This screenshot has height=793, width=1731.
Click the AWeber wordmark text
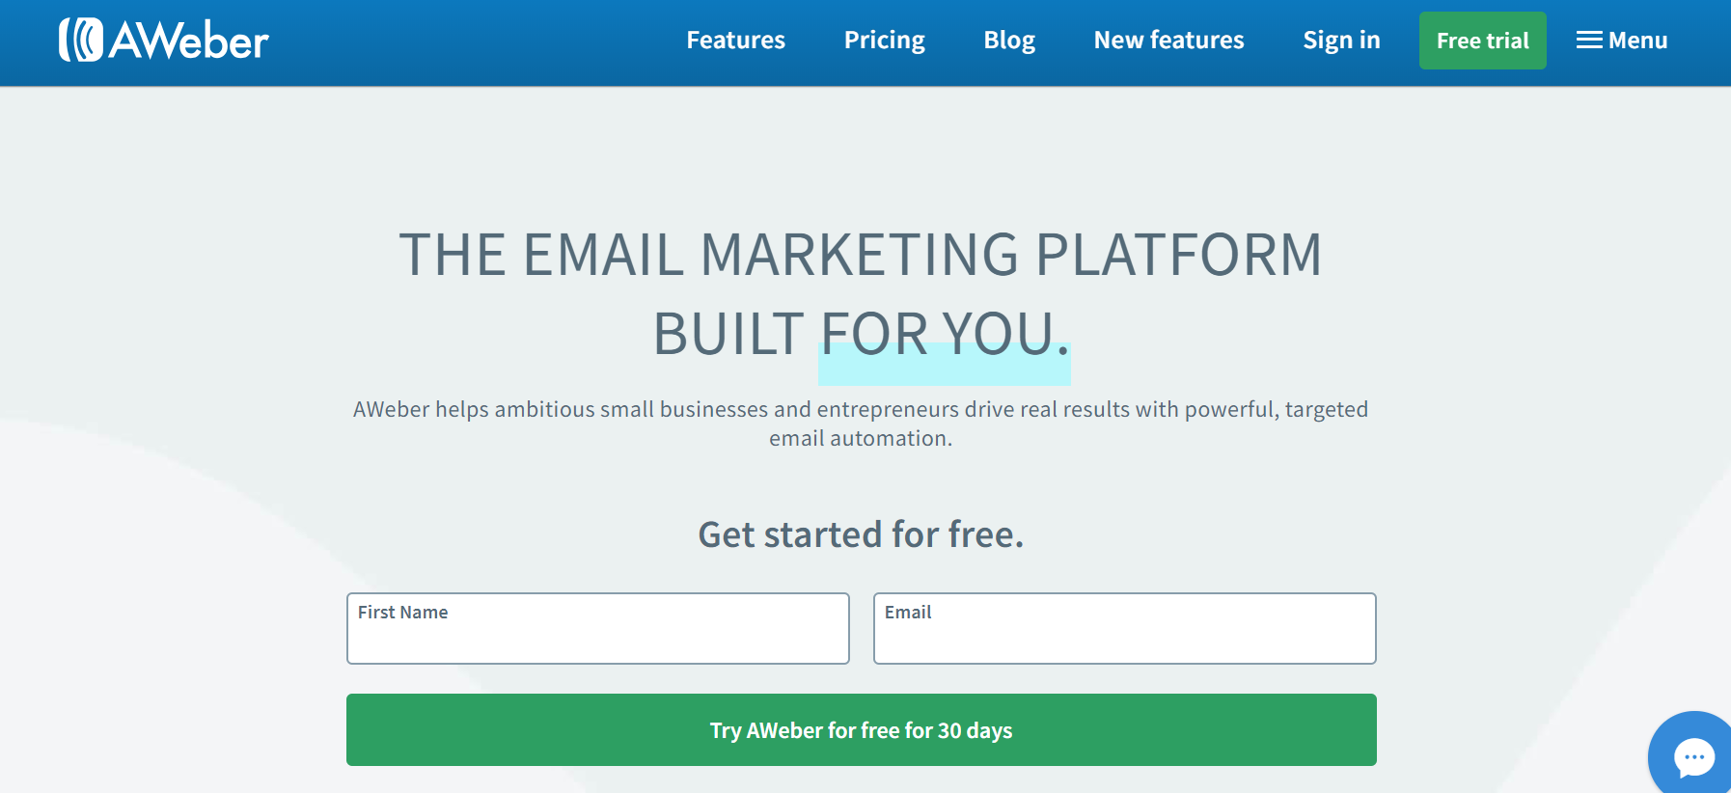pos(189,41)
